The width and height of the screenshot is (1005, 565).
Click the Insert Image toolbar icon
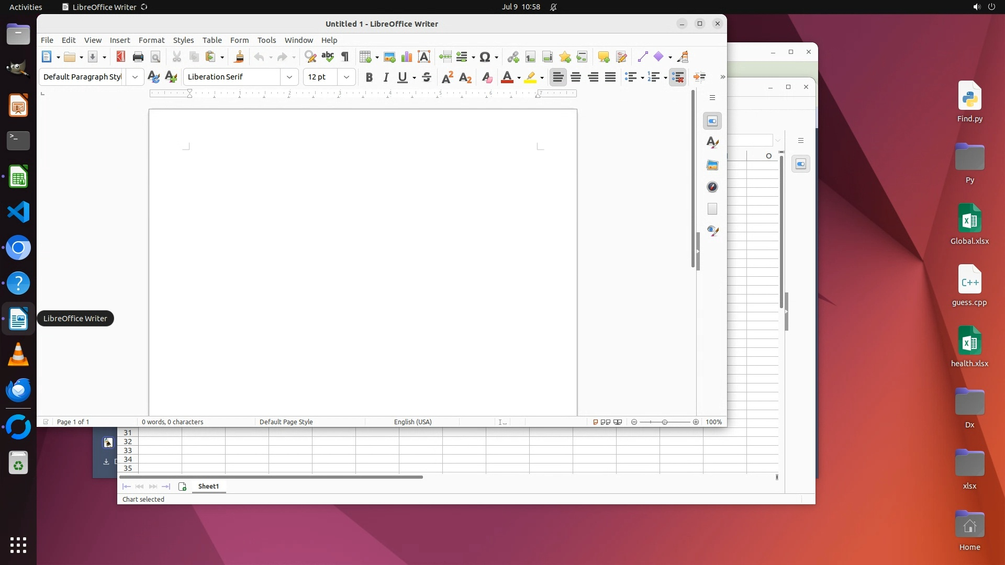389,57
